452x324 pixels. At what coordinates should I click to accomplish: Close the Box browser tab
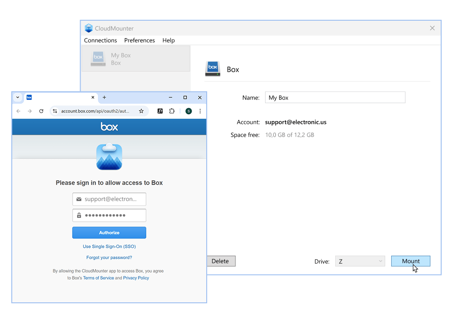click(93, 97)
